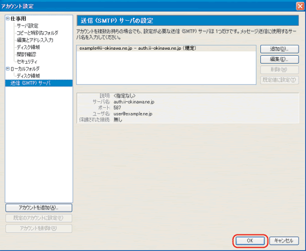Click the port value 587
The height and width of the screenshot is (251, 306).
pos(118,107)
